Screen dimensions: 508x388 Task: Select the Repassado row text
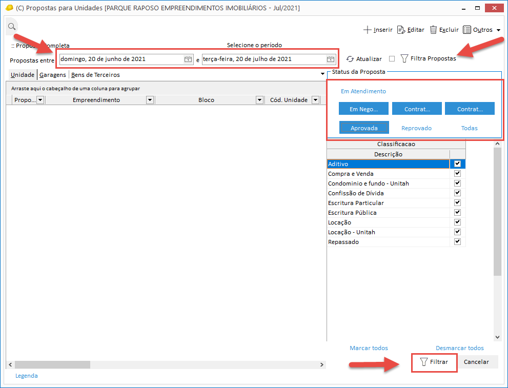click(x=343, y=242)
